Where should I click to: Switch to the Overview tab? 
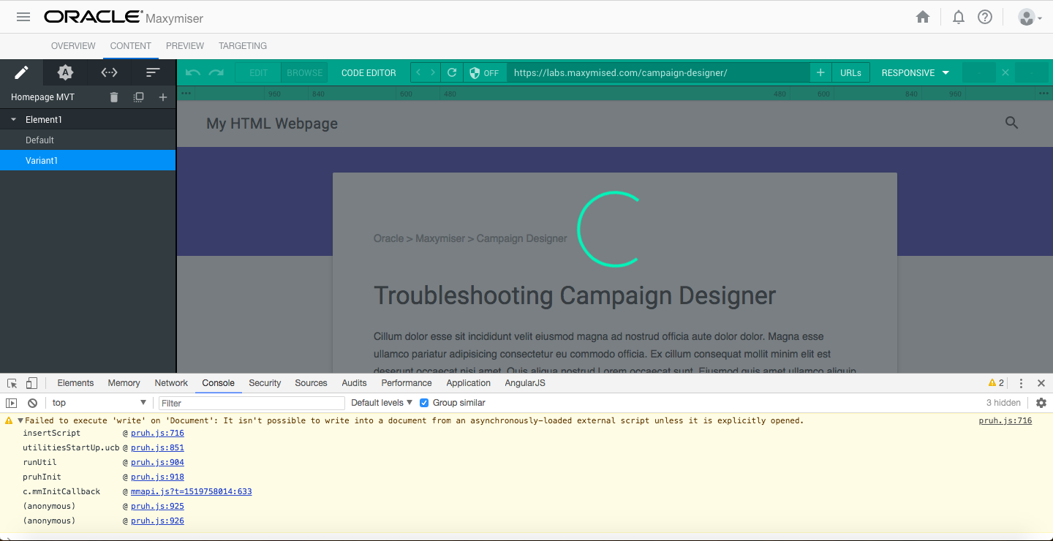tap(73, 45)
